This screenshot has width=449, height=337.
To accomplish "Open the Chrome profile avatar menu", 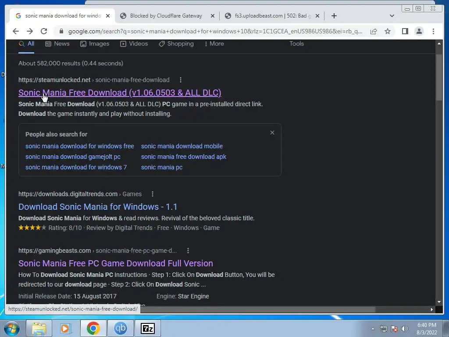I will pyautogui.click(x=419, y=31).
